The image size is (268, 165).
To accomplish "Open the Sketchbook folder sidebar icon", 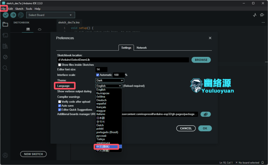I will pyautogui.click(x=5, y=24).
